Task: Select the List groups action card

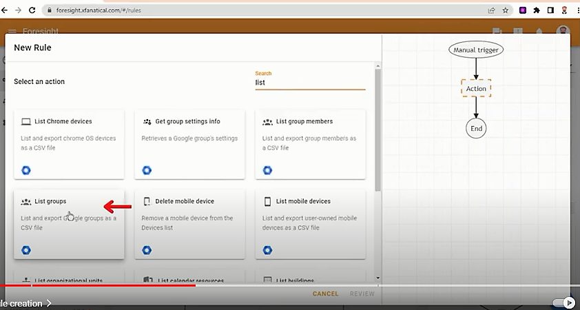Action: (x=69, y=224)
